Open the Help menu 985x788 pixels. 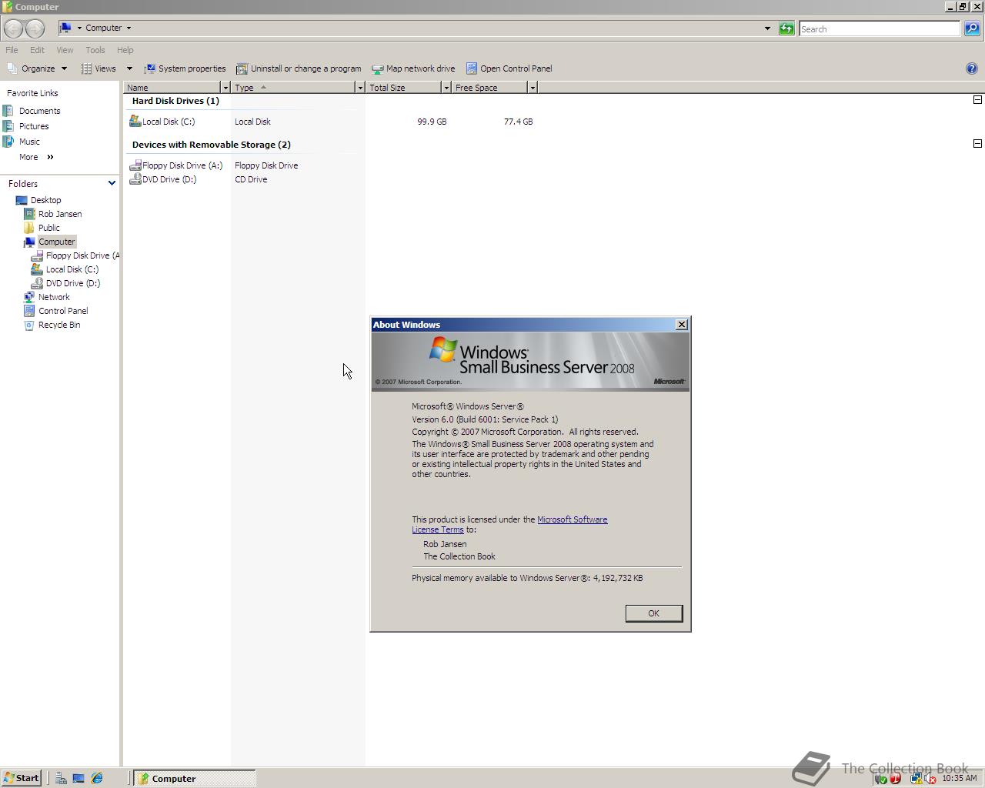pyautogui.click(x=125, y=50)
